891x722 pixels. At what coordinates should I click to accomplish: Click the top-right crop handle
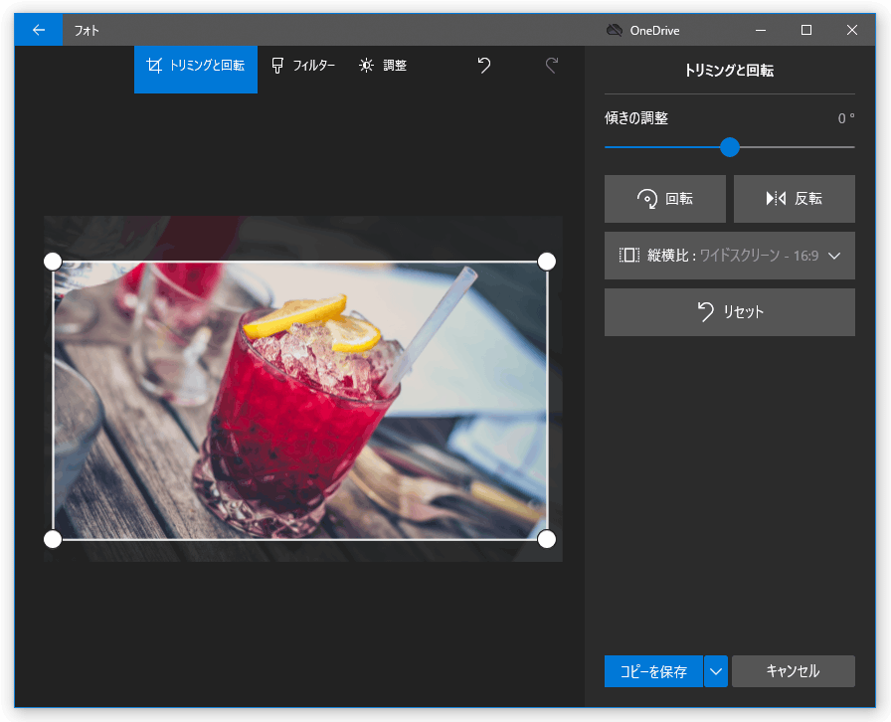point(547,262)
